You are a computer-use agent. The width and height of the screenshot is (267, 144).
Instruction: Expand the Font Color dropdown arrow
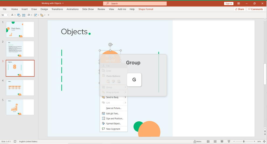point(15,15)
